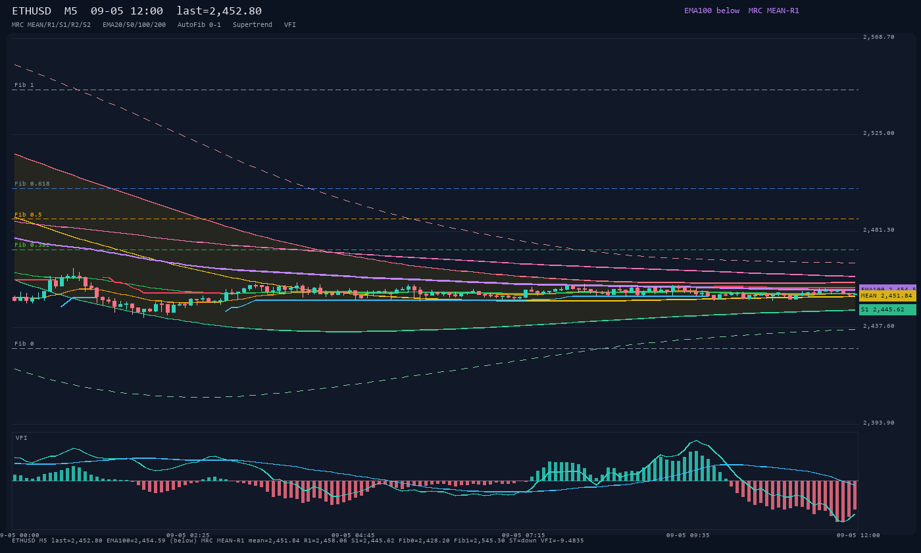Click the 2,481.30 price axis label
921x553 pixels.
[879, 230]
